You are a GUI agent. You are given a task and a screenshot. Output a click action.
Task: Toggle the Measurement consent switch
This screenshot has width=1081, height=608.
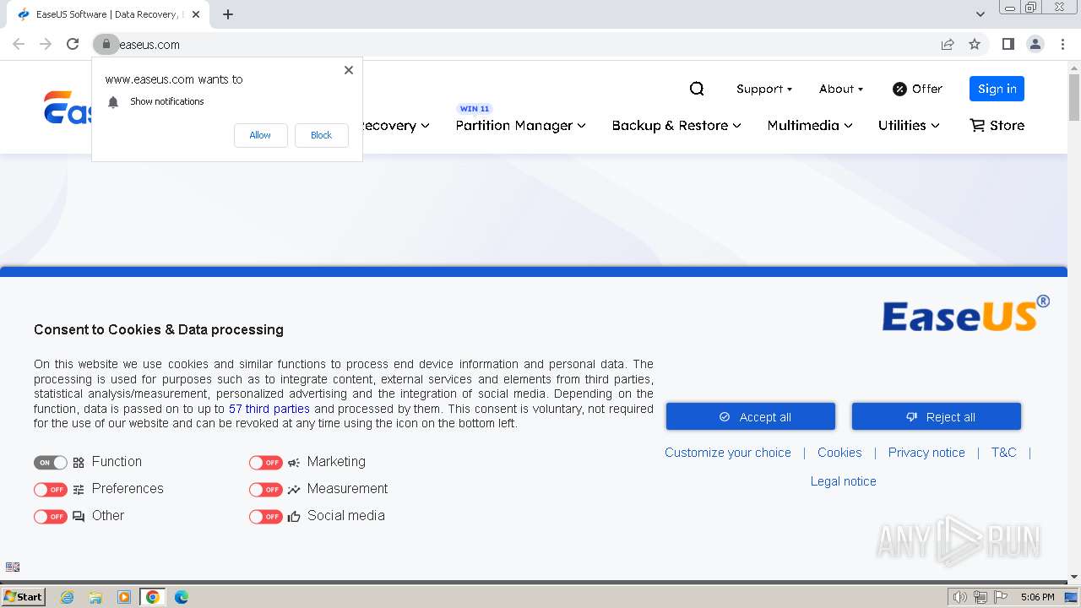tap(266, 490)
